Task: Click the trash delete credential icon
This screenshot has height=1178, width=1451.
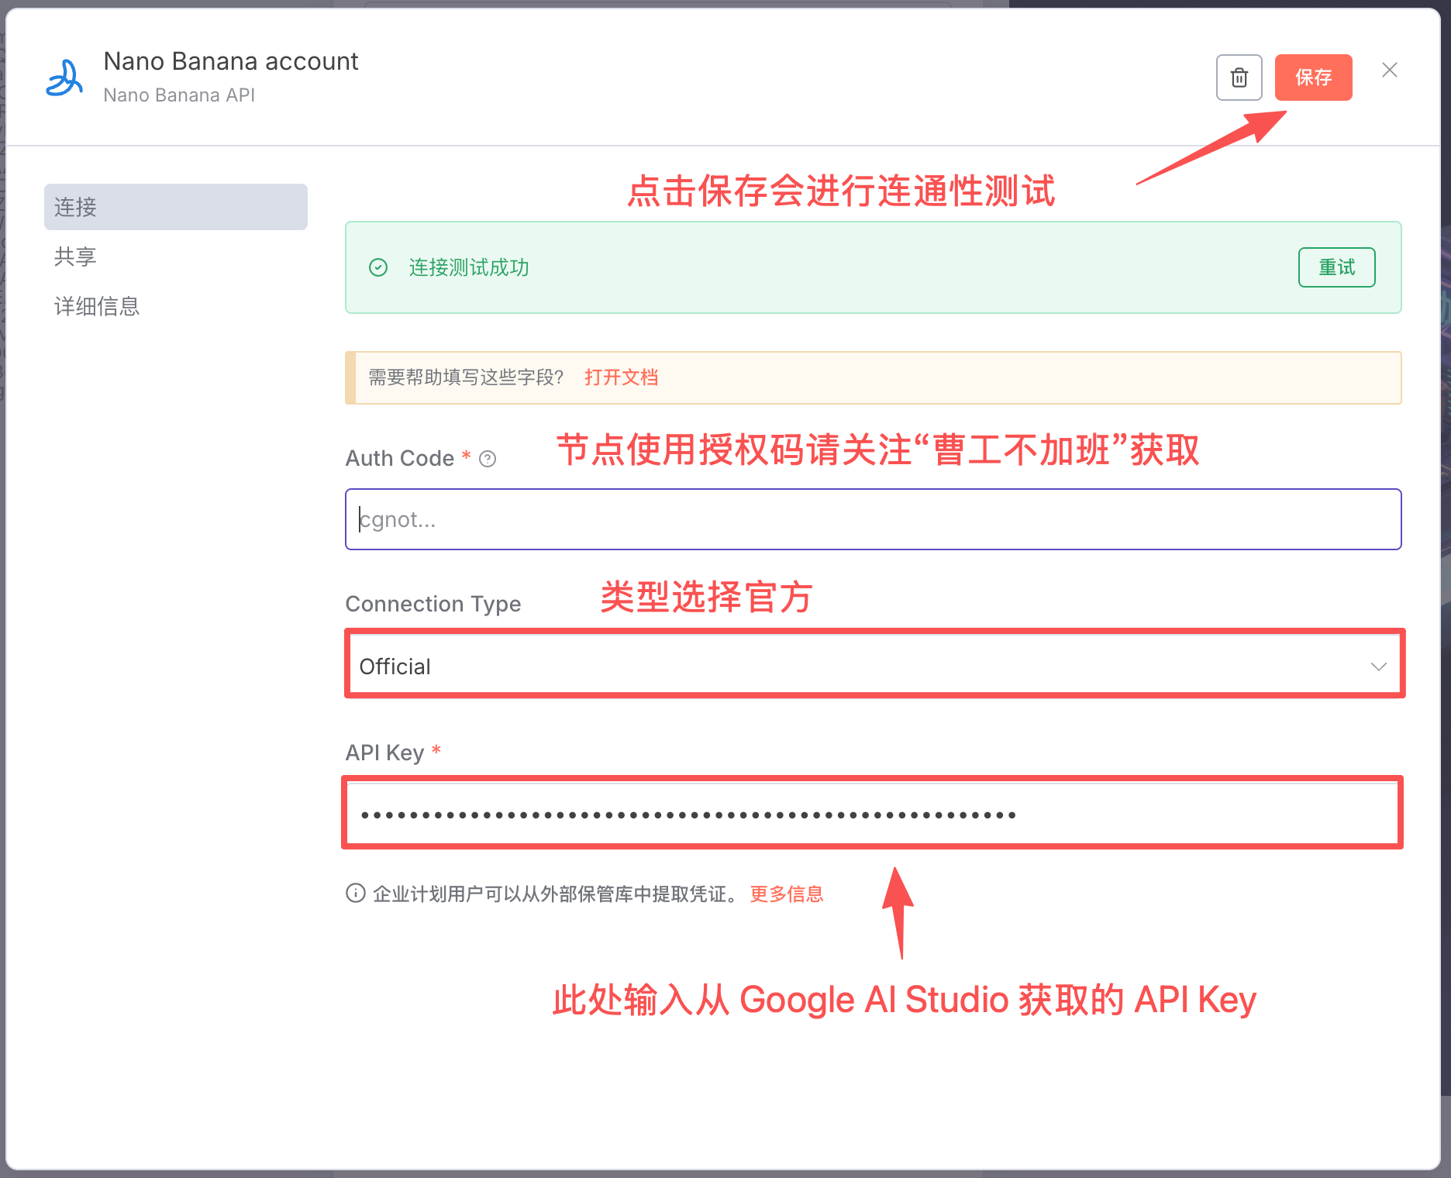Action: pyautogui.click(x=1239, y=77)
